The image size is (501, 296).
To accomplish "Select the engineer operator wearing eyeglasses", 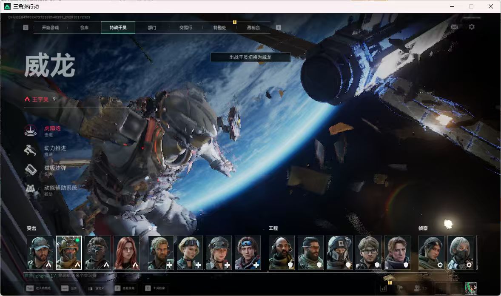I will coord(368,253).
